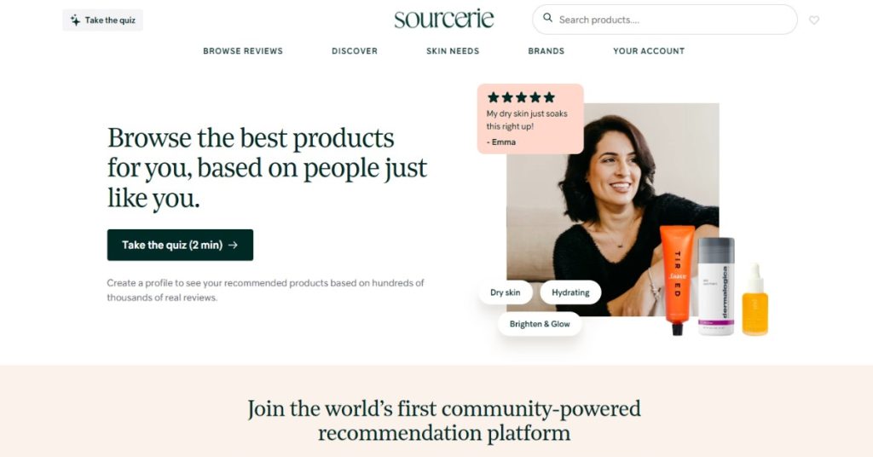Open the Discover menu
This screenshot has width=873, height=457.
[x=355, y=50]
